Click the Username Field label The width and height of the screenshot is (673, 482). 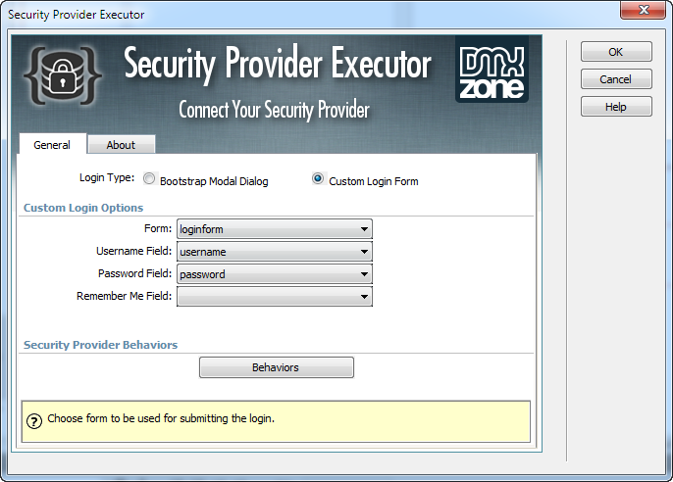(x=133, y=251)
